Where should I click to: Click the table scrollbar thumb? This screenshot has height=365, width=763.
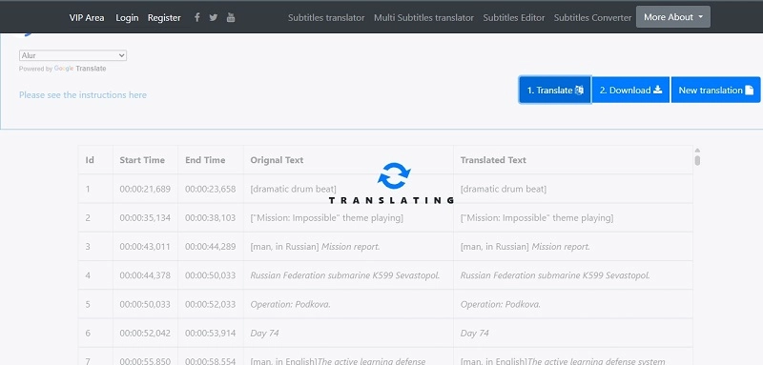point(697,160)
